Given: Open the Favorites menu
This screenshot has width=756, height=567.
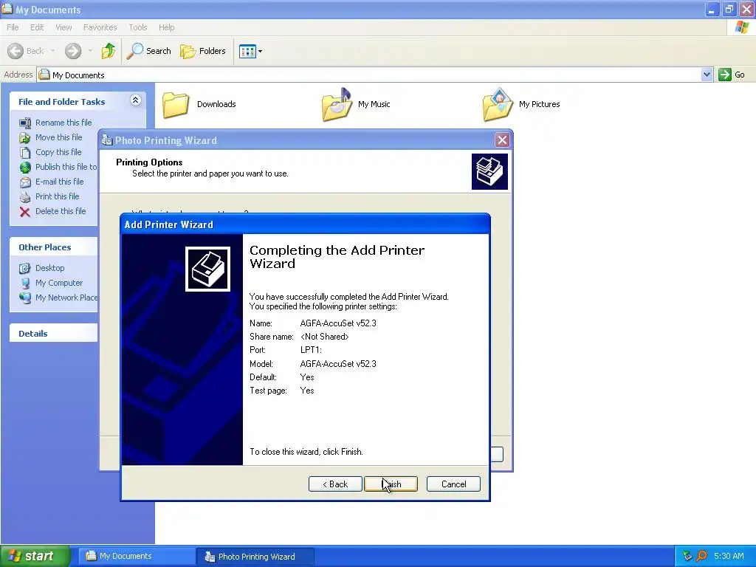Looking at the screenshot, I should tap(100, 27).
